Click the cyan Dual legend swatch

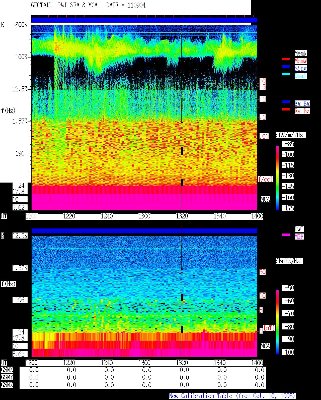coord(286,74)
